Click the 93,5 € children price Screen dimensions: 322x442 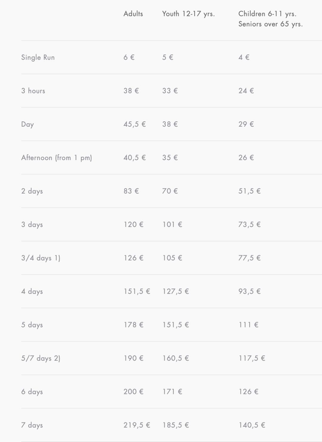(249, 291)
